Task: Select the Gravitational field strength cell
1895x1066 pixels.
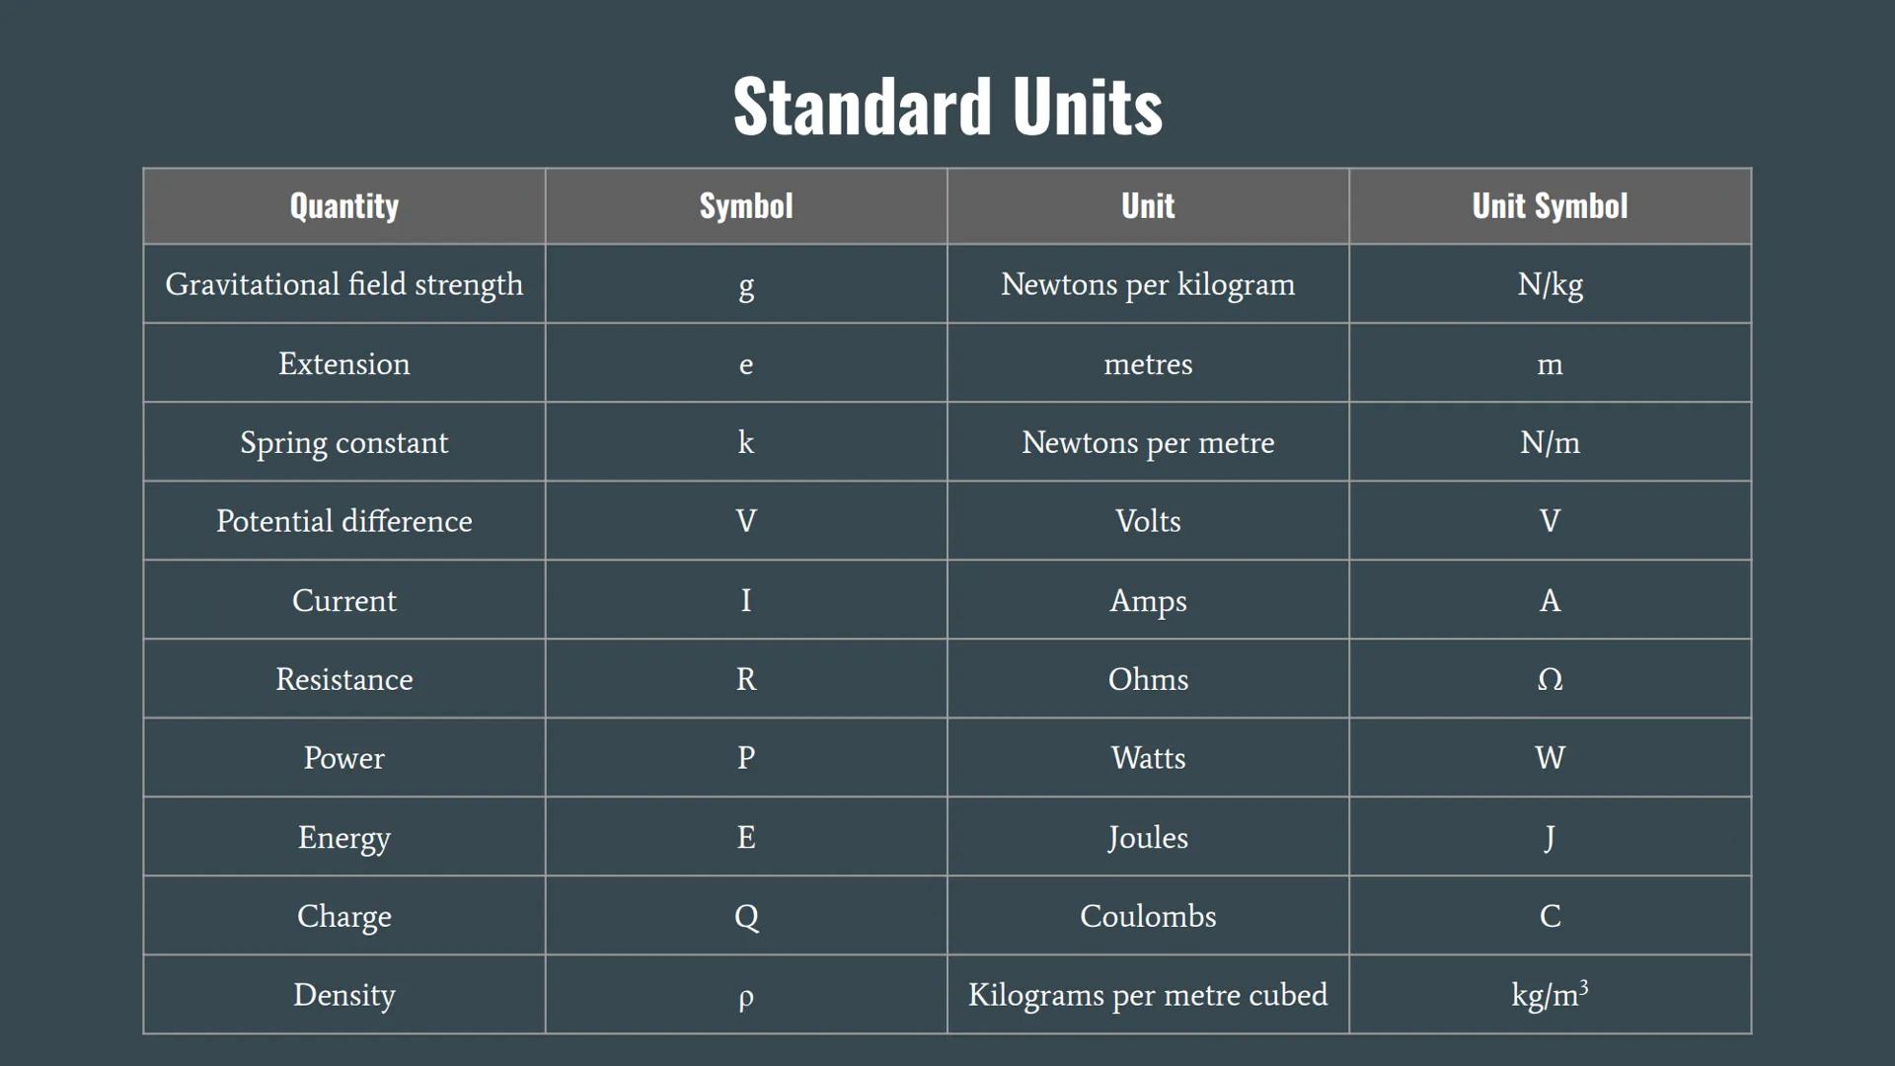Action: [343, 284]
